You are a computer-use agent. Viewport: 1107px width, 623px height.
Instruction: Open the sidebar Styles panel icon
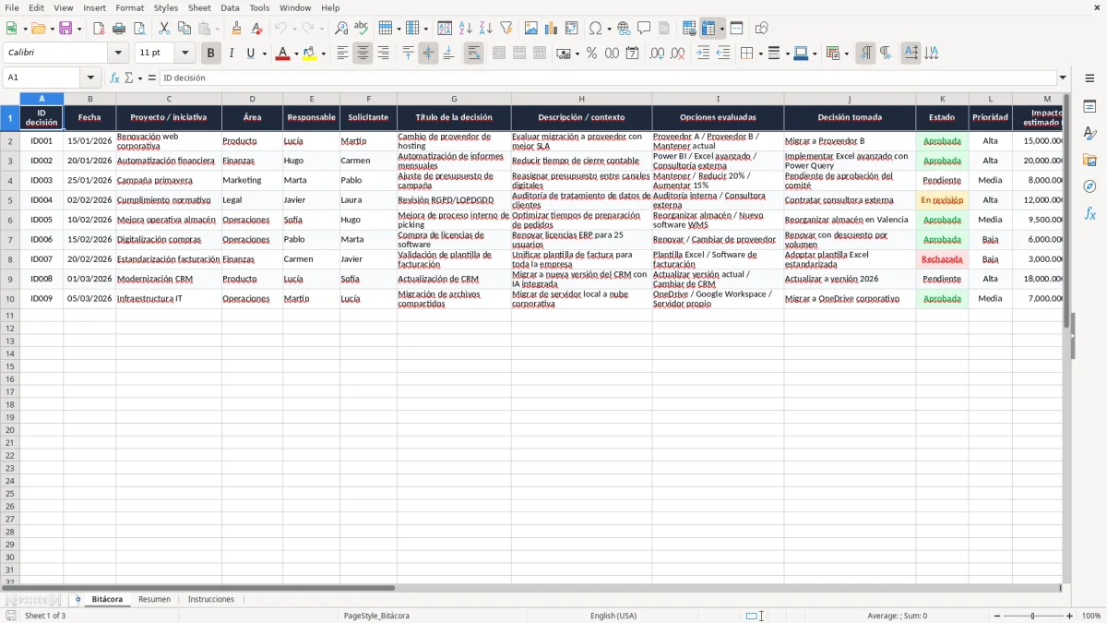(1089, 134)
